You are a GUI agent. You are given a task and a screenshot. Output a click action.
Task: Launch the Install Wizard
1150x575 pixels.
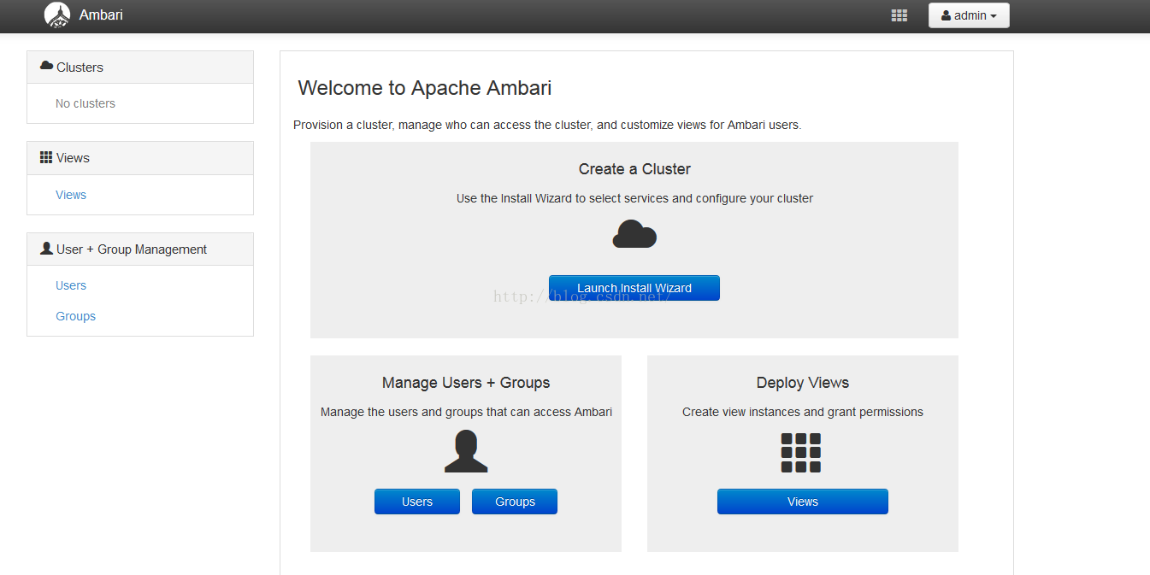(634, 288)
